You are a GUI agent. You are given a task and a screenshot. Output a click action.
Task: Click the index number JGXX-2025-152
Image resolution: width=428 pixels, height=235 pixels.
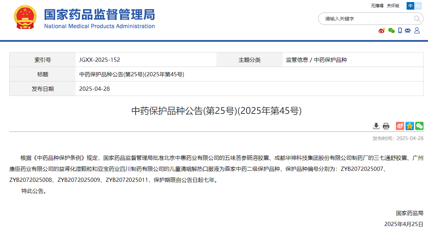pos(100,60)
